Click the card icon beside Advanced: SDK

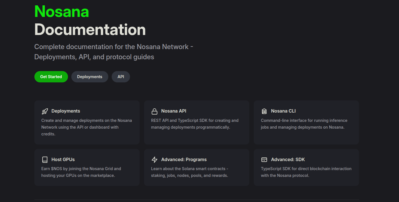tap(264, 160)
